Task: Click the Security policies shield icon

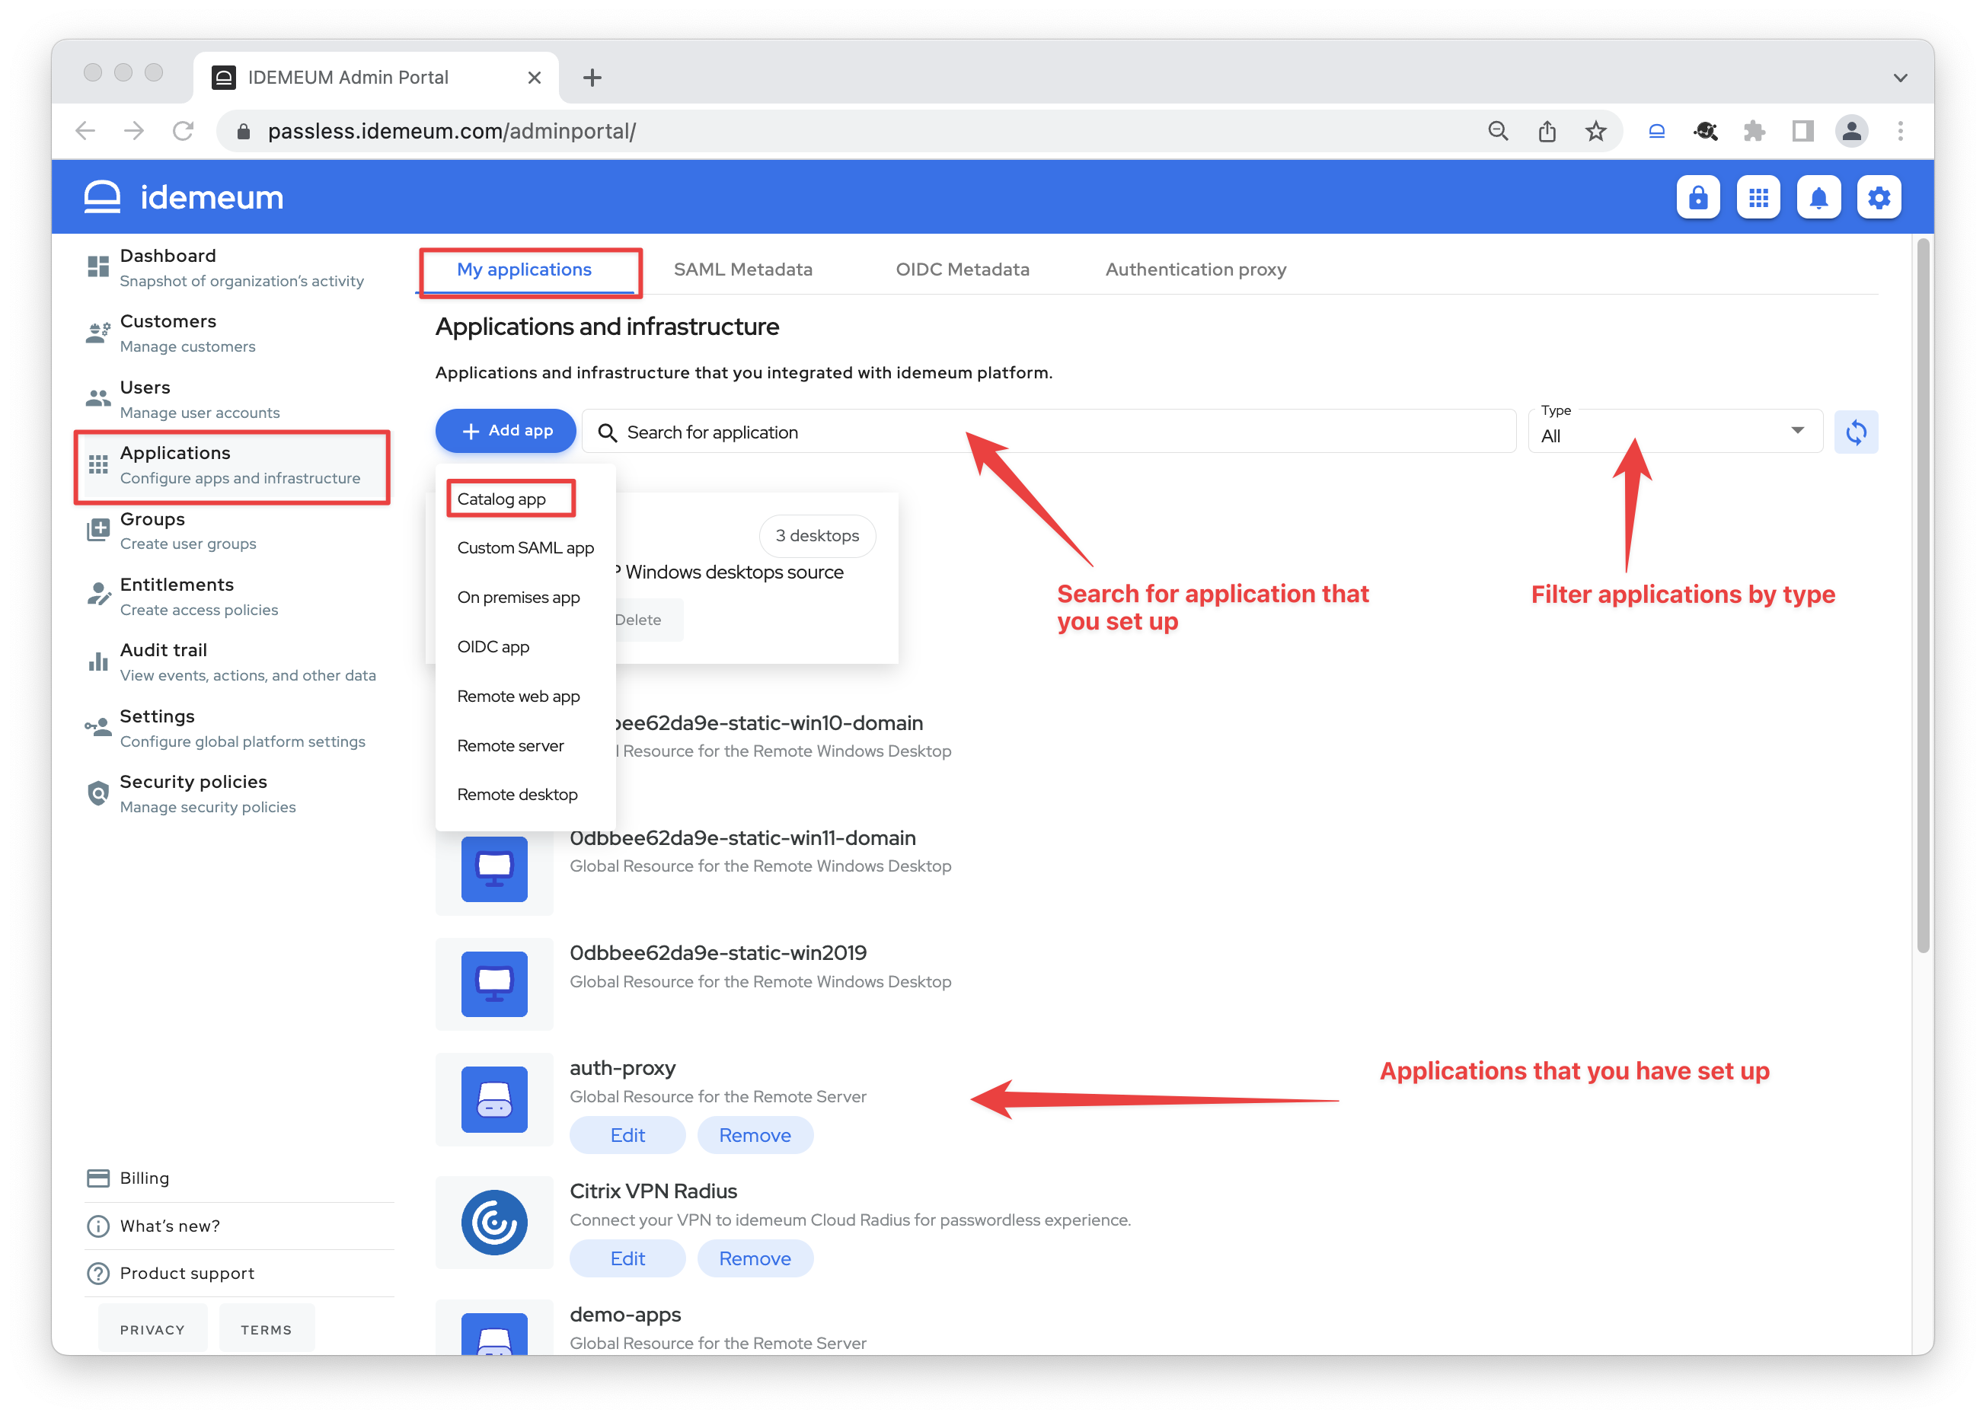Action: 98,793
